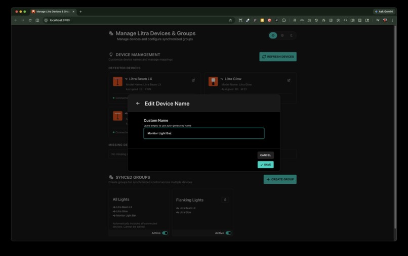Delete the Flanking Lights group via trash icon
Image resolution: width=408 pixels, height=256 pixels.
[x=225, y=200]
